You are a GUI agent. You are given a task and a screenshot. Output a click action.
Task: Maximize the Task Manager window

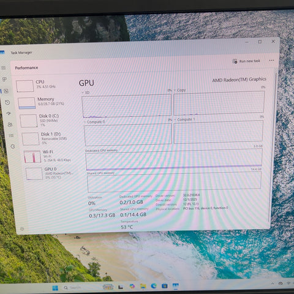(260, 42)
